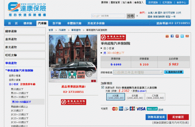Switch to the 車體損失險 tab
Viewport: 195px width, 127px height.
coord(74,23)
